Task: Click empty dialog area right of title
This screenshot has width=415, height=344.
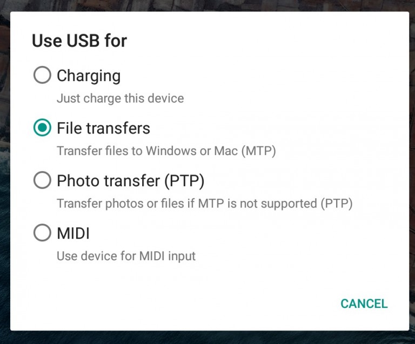Action: (x=270, y=41)
